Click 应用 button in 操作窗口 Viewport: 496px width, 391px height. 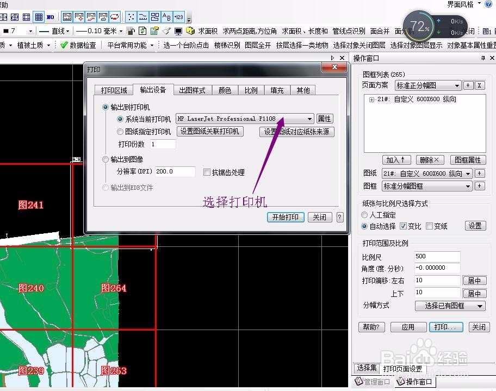[x=408, y=327]
